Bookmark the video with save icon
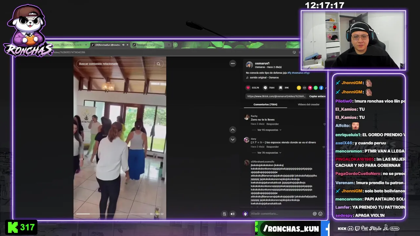420x236 pixels. [281, 88]
